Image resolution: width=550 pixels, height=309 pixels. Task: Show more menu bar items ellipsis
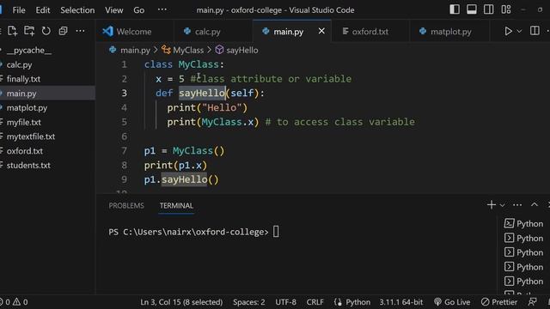pyautogui.click(x=162, y=9)
